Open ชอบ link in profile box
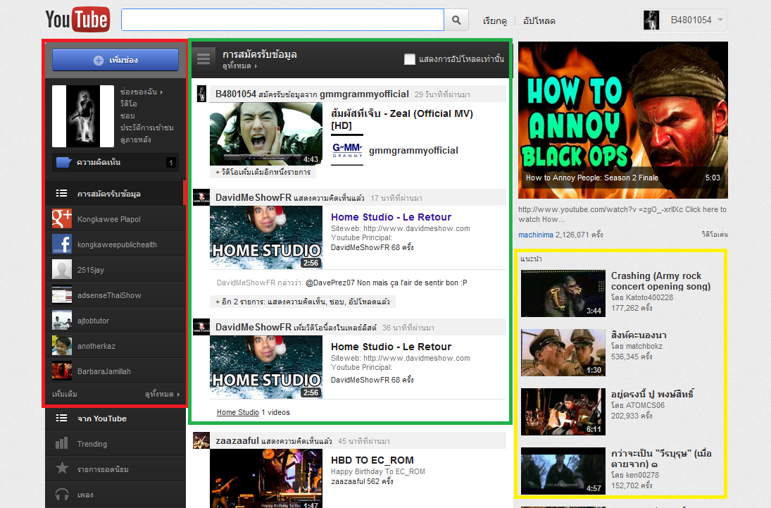771x508 pixels. (x=127, y=116)
